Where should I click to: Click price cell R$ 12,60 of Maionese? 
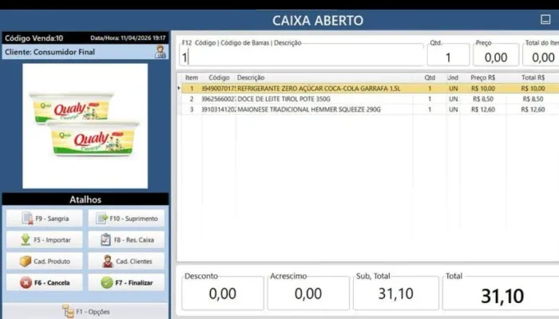tap(483, 109)
